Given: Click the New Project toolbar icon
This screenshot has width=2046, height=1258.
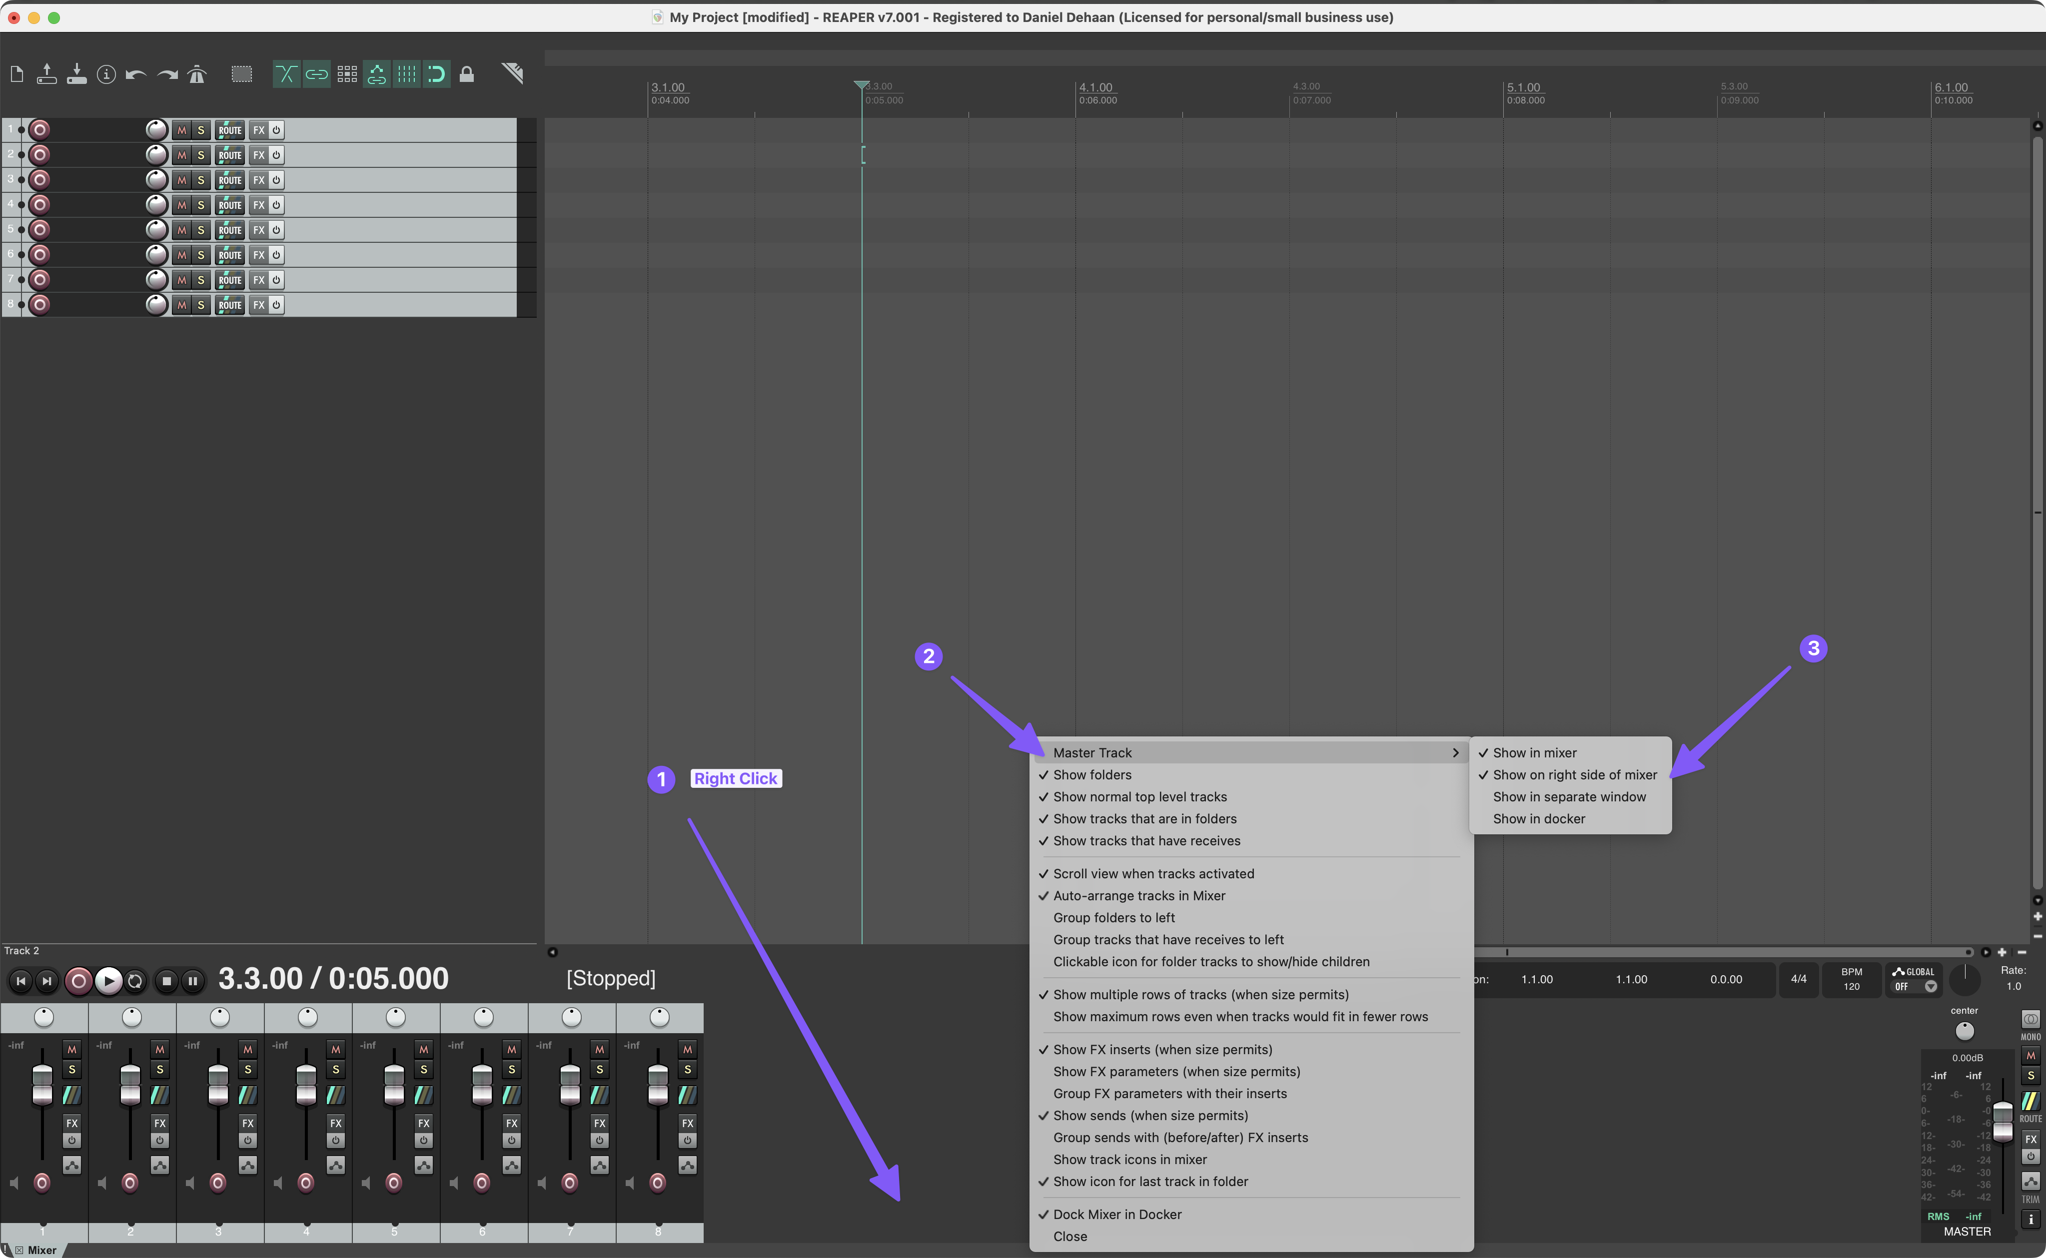Looking at the screenshot, I should click(16, 75).
